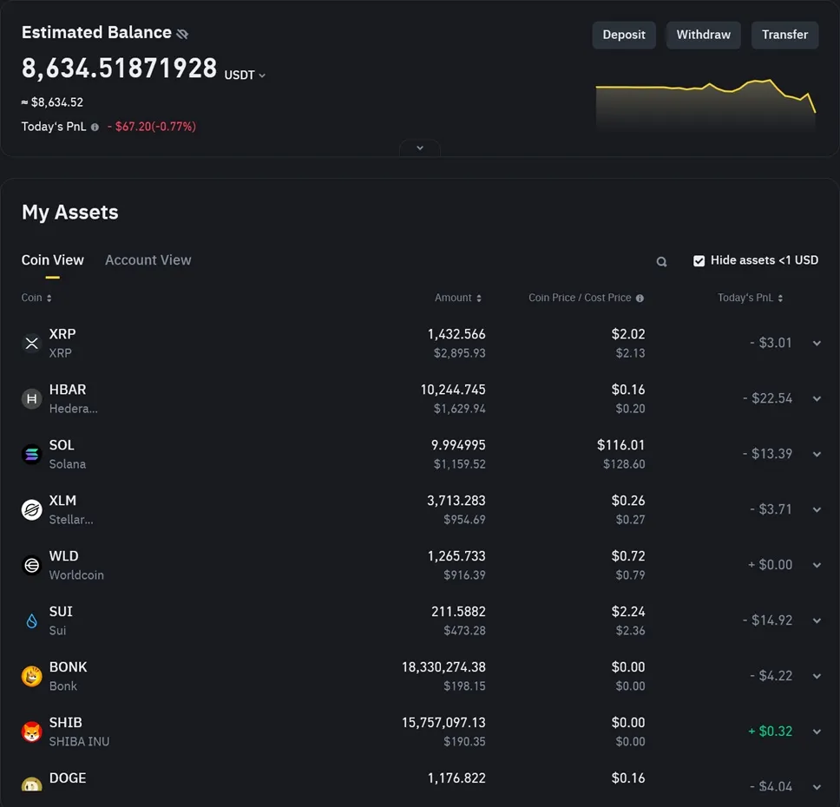Select BONK amount 18,330,274.38
Viewport: 840px width, 807px height.
click(443, 667)
